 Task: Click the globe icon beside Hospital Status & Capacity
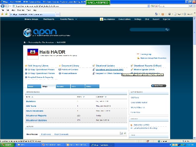click(26, 77)
